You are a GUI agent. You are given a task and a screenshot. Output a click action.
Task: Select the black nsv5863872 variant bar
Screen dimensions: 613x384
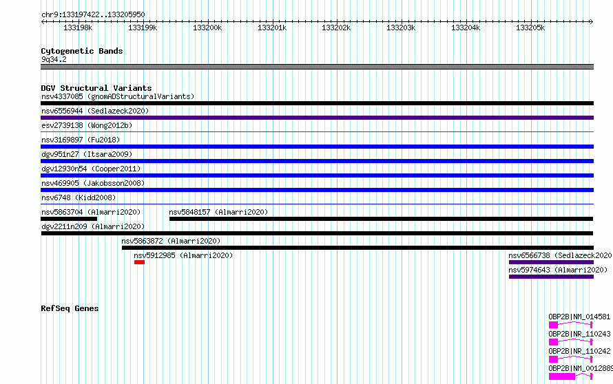click(357, 248)
